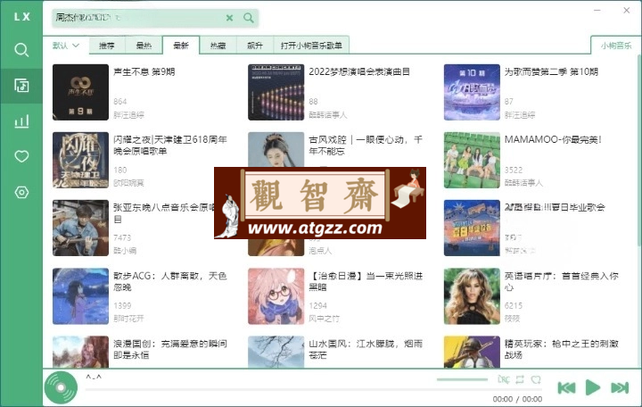Click the LX logo in sidebar
This screenshot has height=407, width=642.
click(21, 17)
